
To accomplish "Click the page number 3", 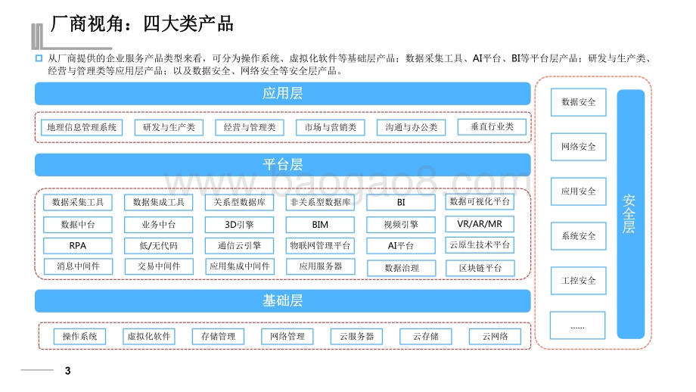I will (67, 371).
